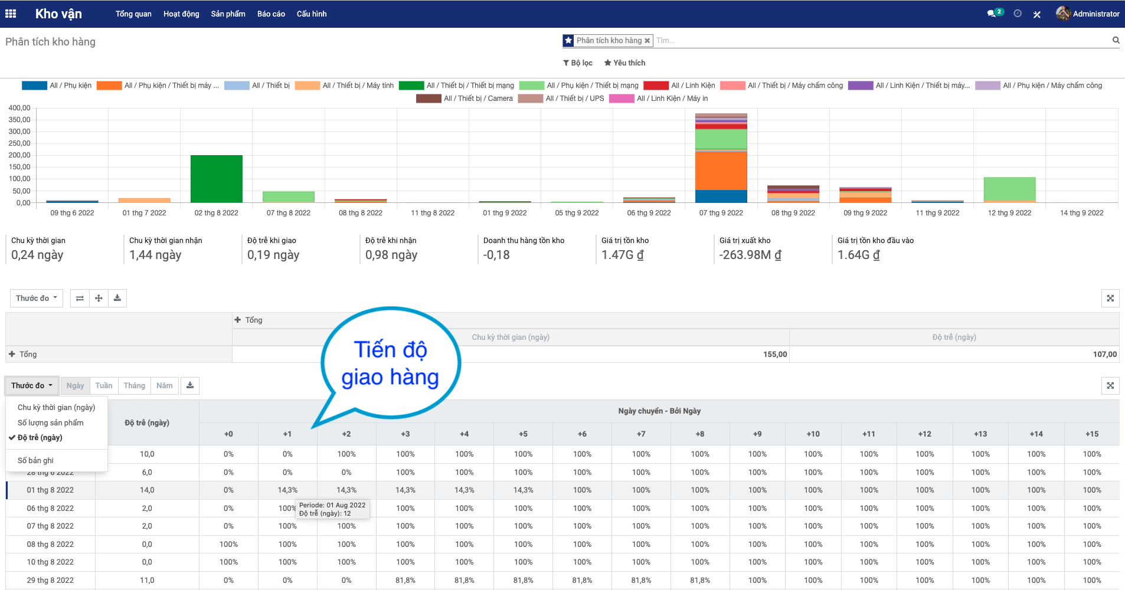
Task: Click the Chu kỳ thời gian nhận KPI tile
Action: point(182,248)
